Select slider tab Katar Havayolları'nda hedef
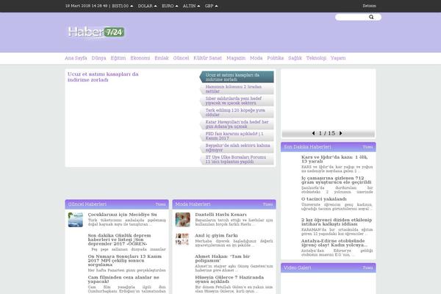441x294 pixels. coord(237,124)
